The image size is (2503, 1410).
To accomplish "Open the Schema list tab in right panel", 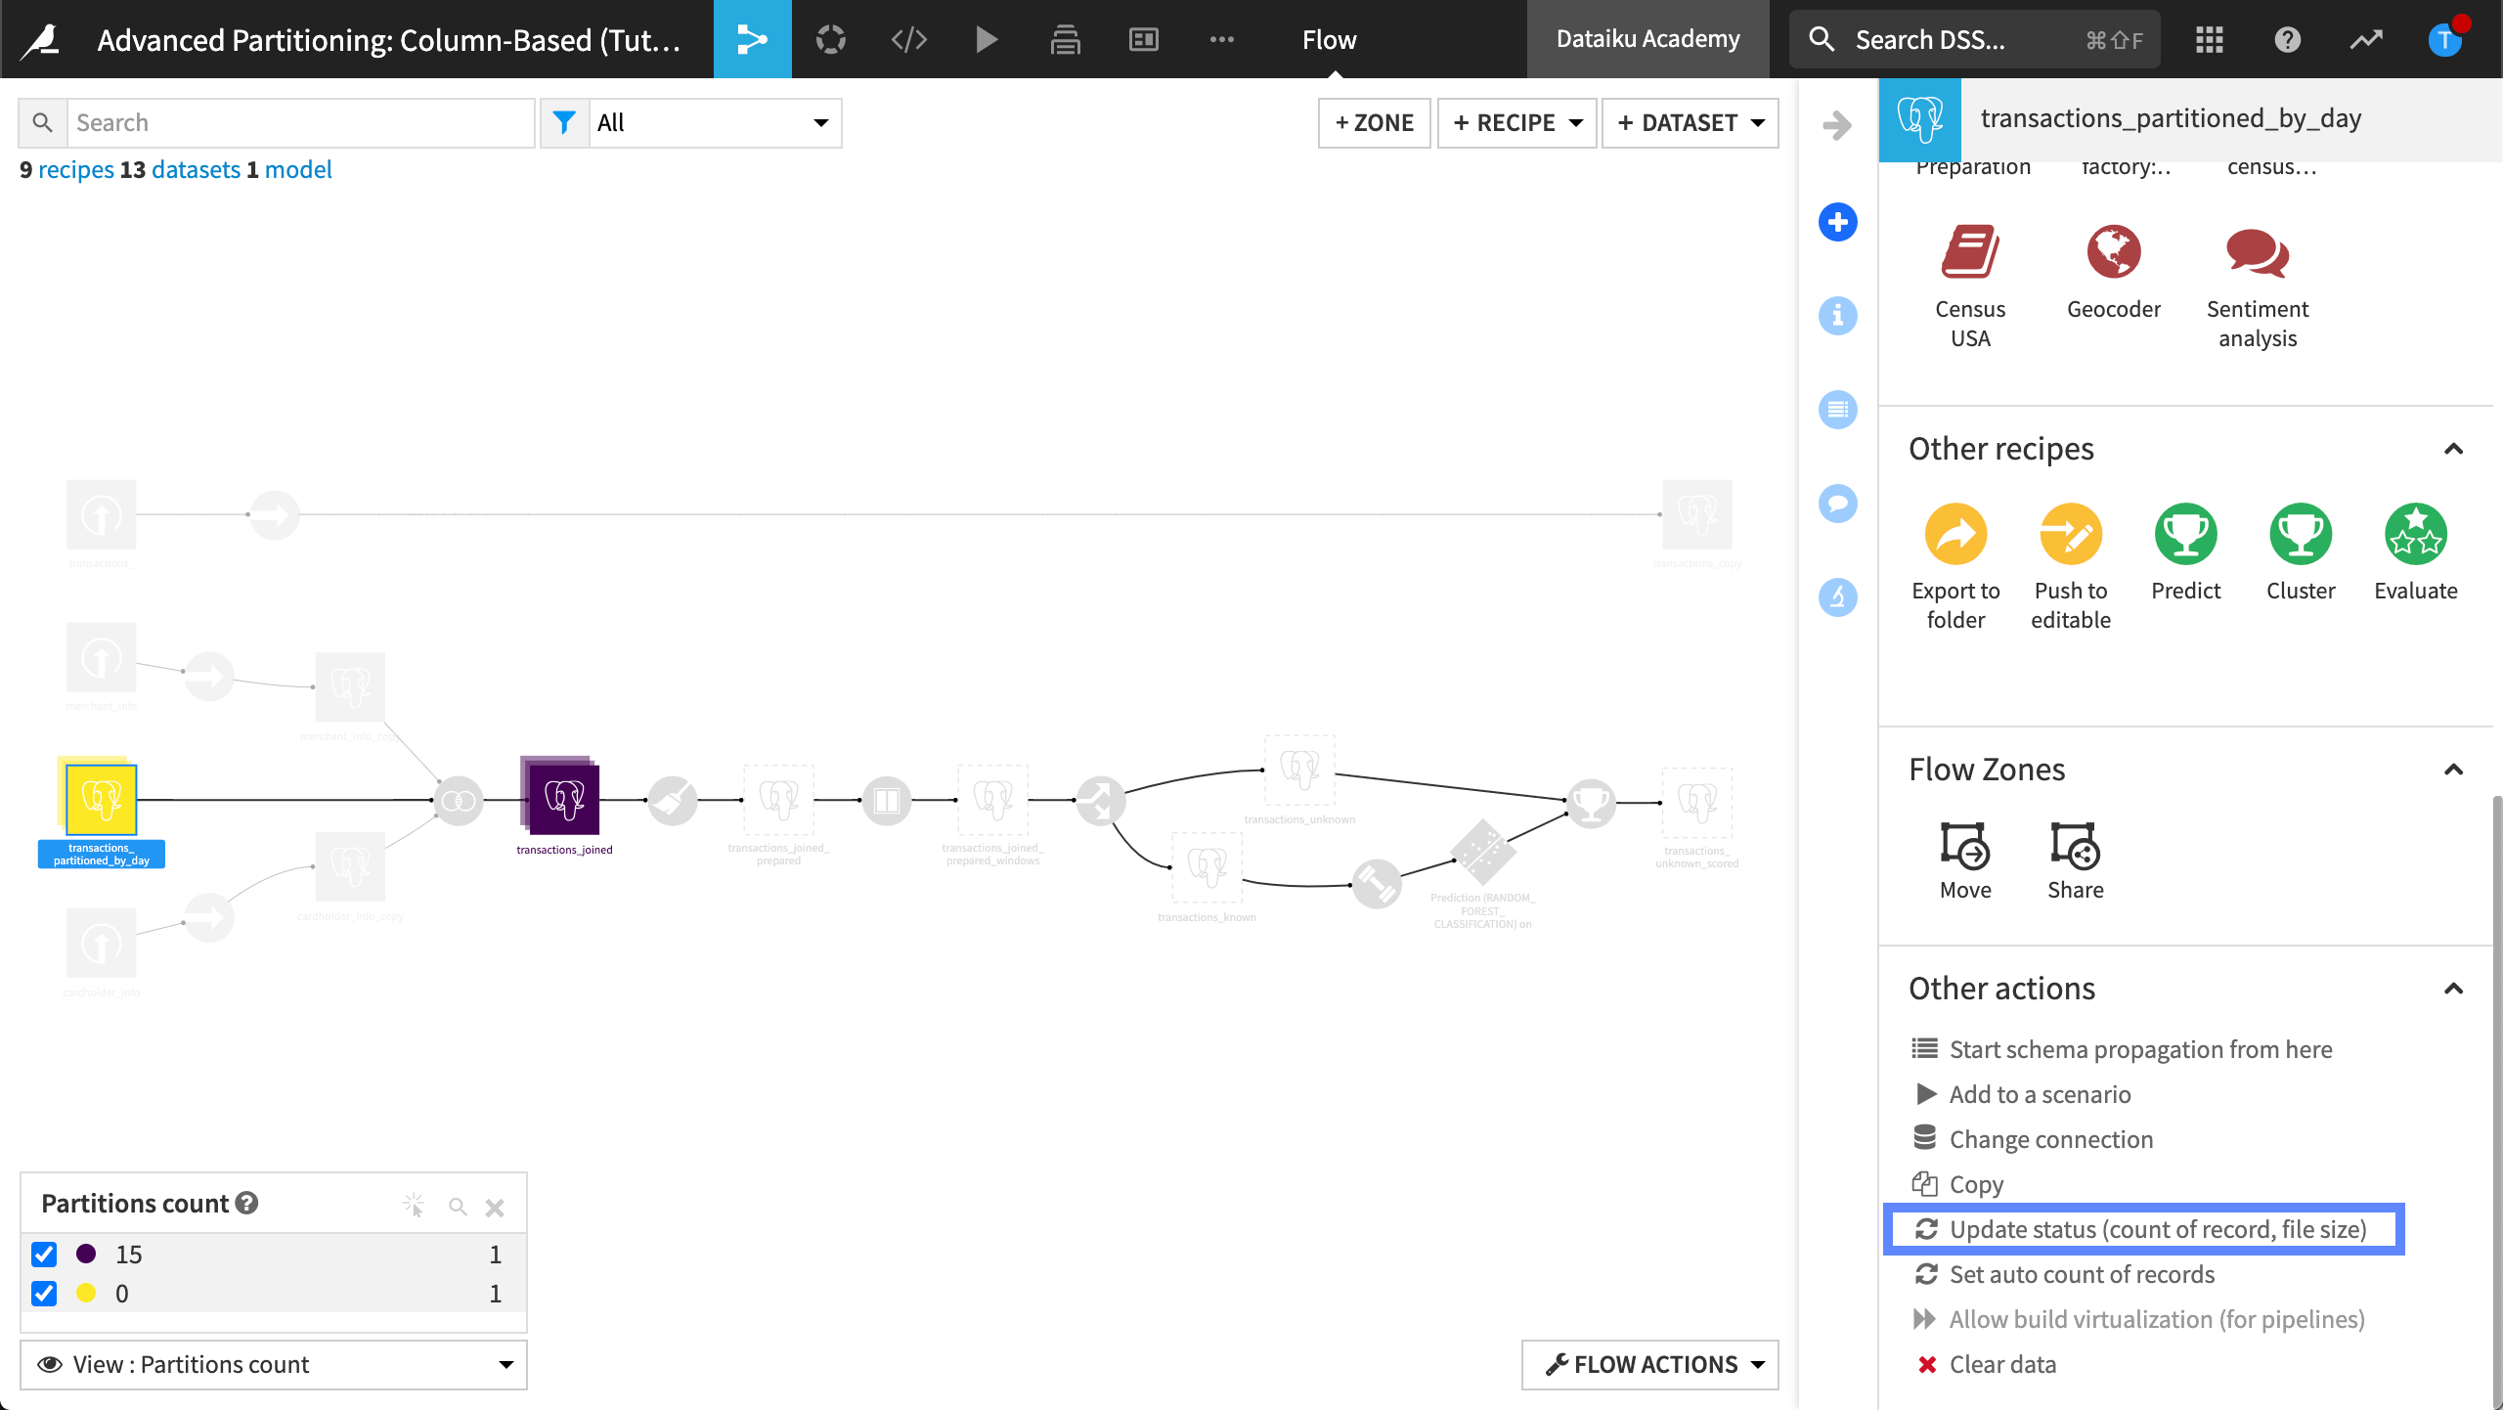I will pos(1837,409).
